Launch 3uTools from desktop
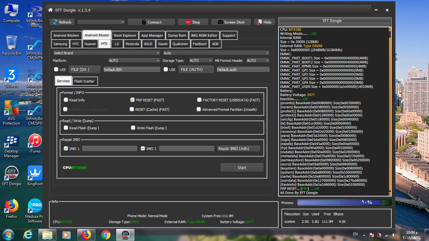The image size is (429, 241). click(x=12, y=78)
